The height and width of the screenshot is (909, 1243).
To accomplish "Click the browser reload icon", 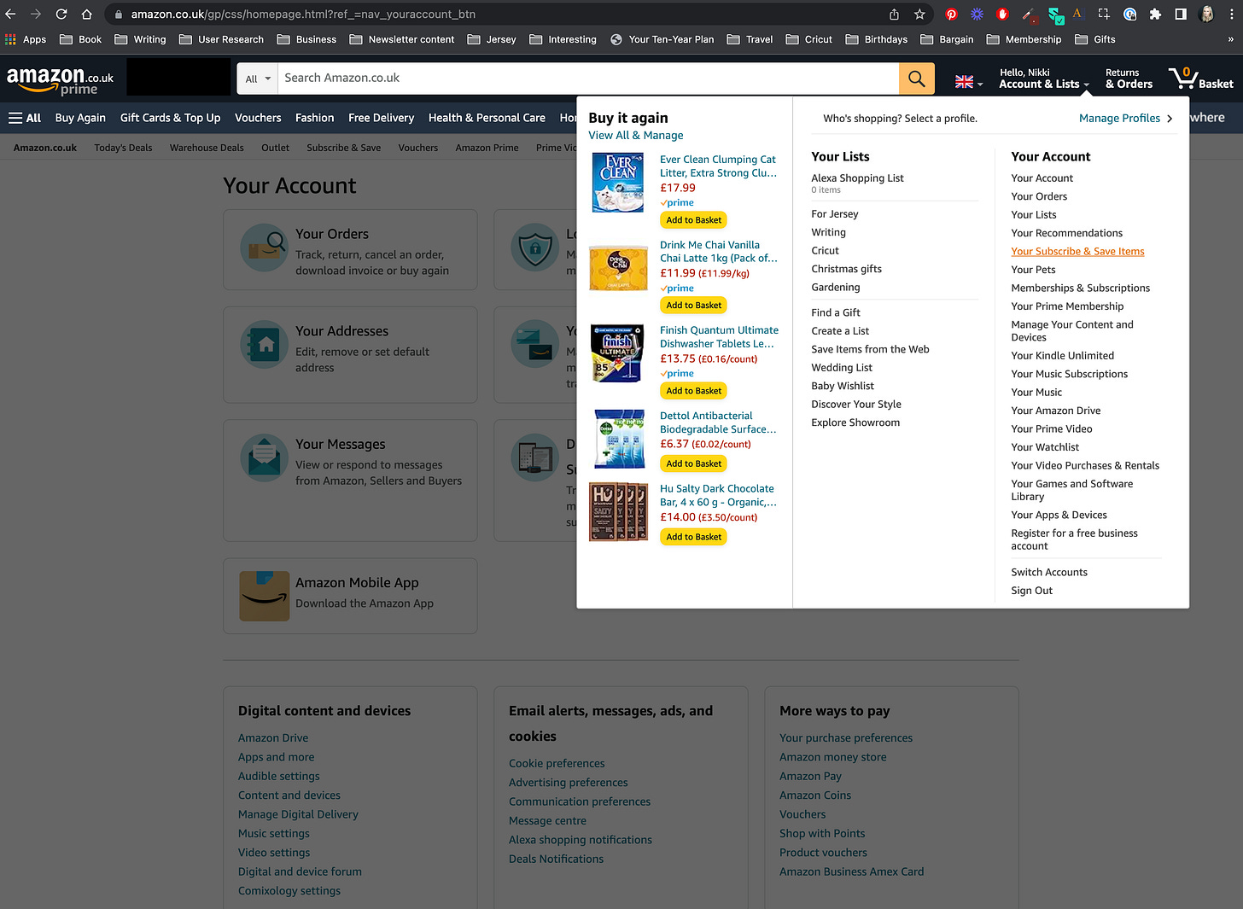I will [61, 14].
